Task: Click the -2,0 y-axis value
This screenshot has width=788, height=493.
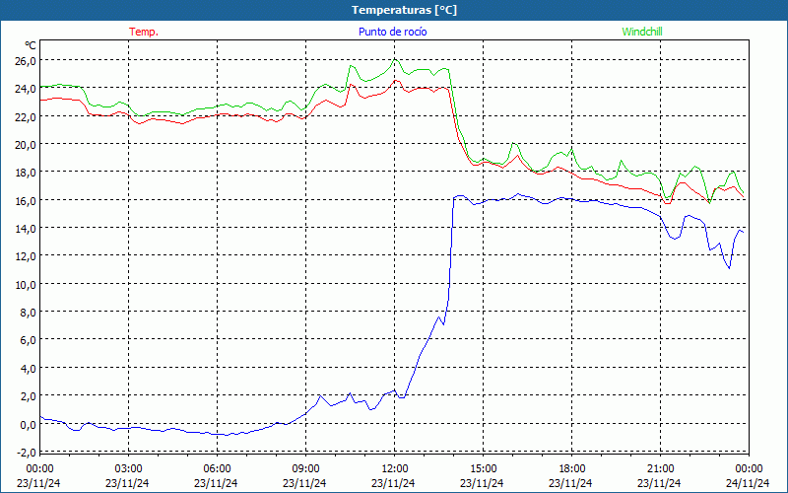Action: 27,453
